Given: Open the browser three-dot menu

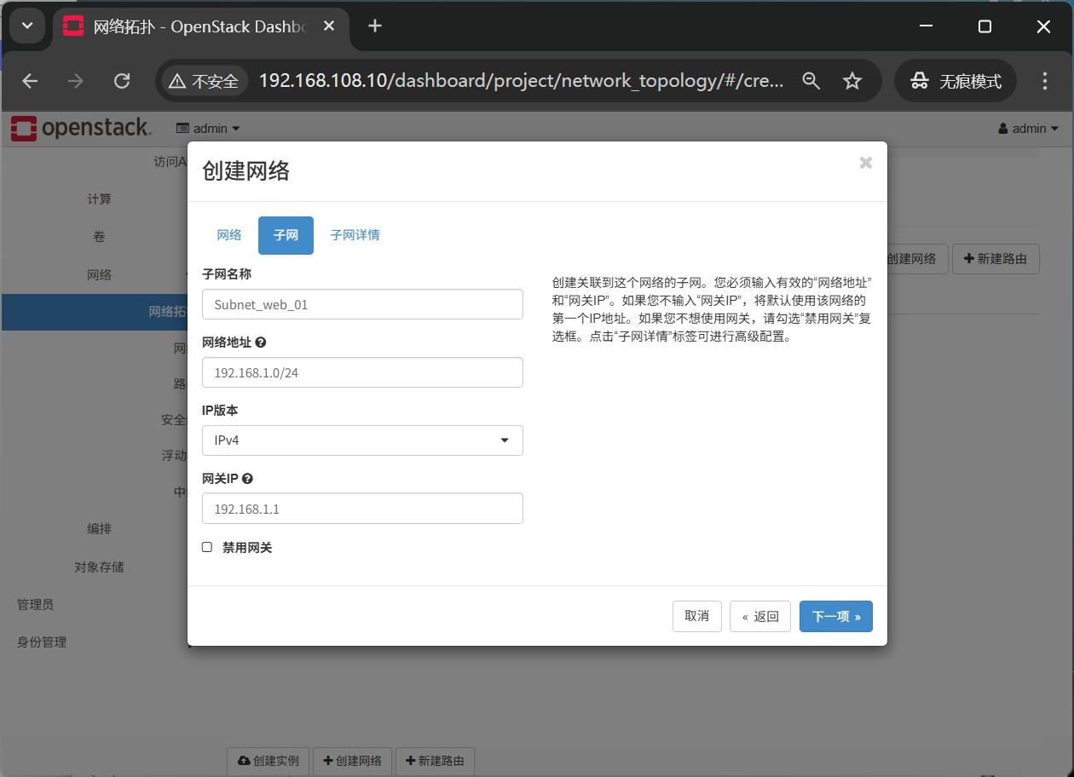Looking at the screenshot, I should tap(1045, 81).
